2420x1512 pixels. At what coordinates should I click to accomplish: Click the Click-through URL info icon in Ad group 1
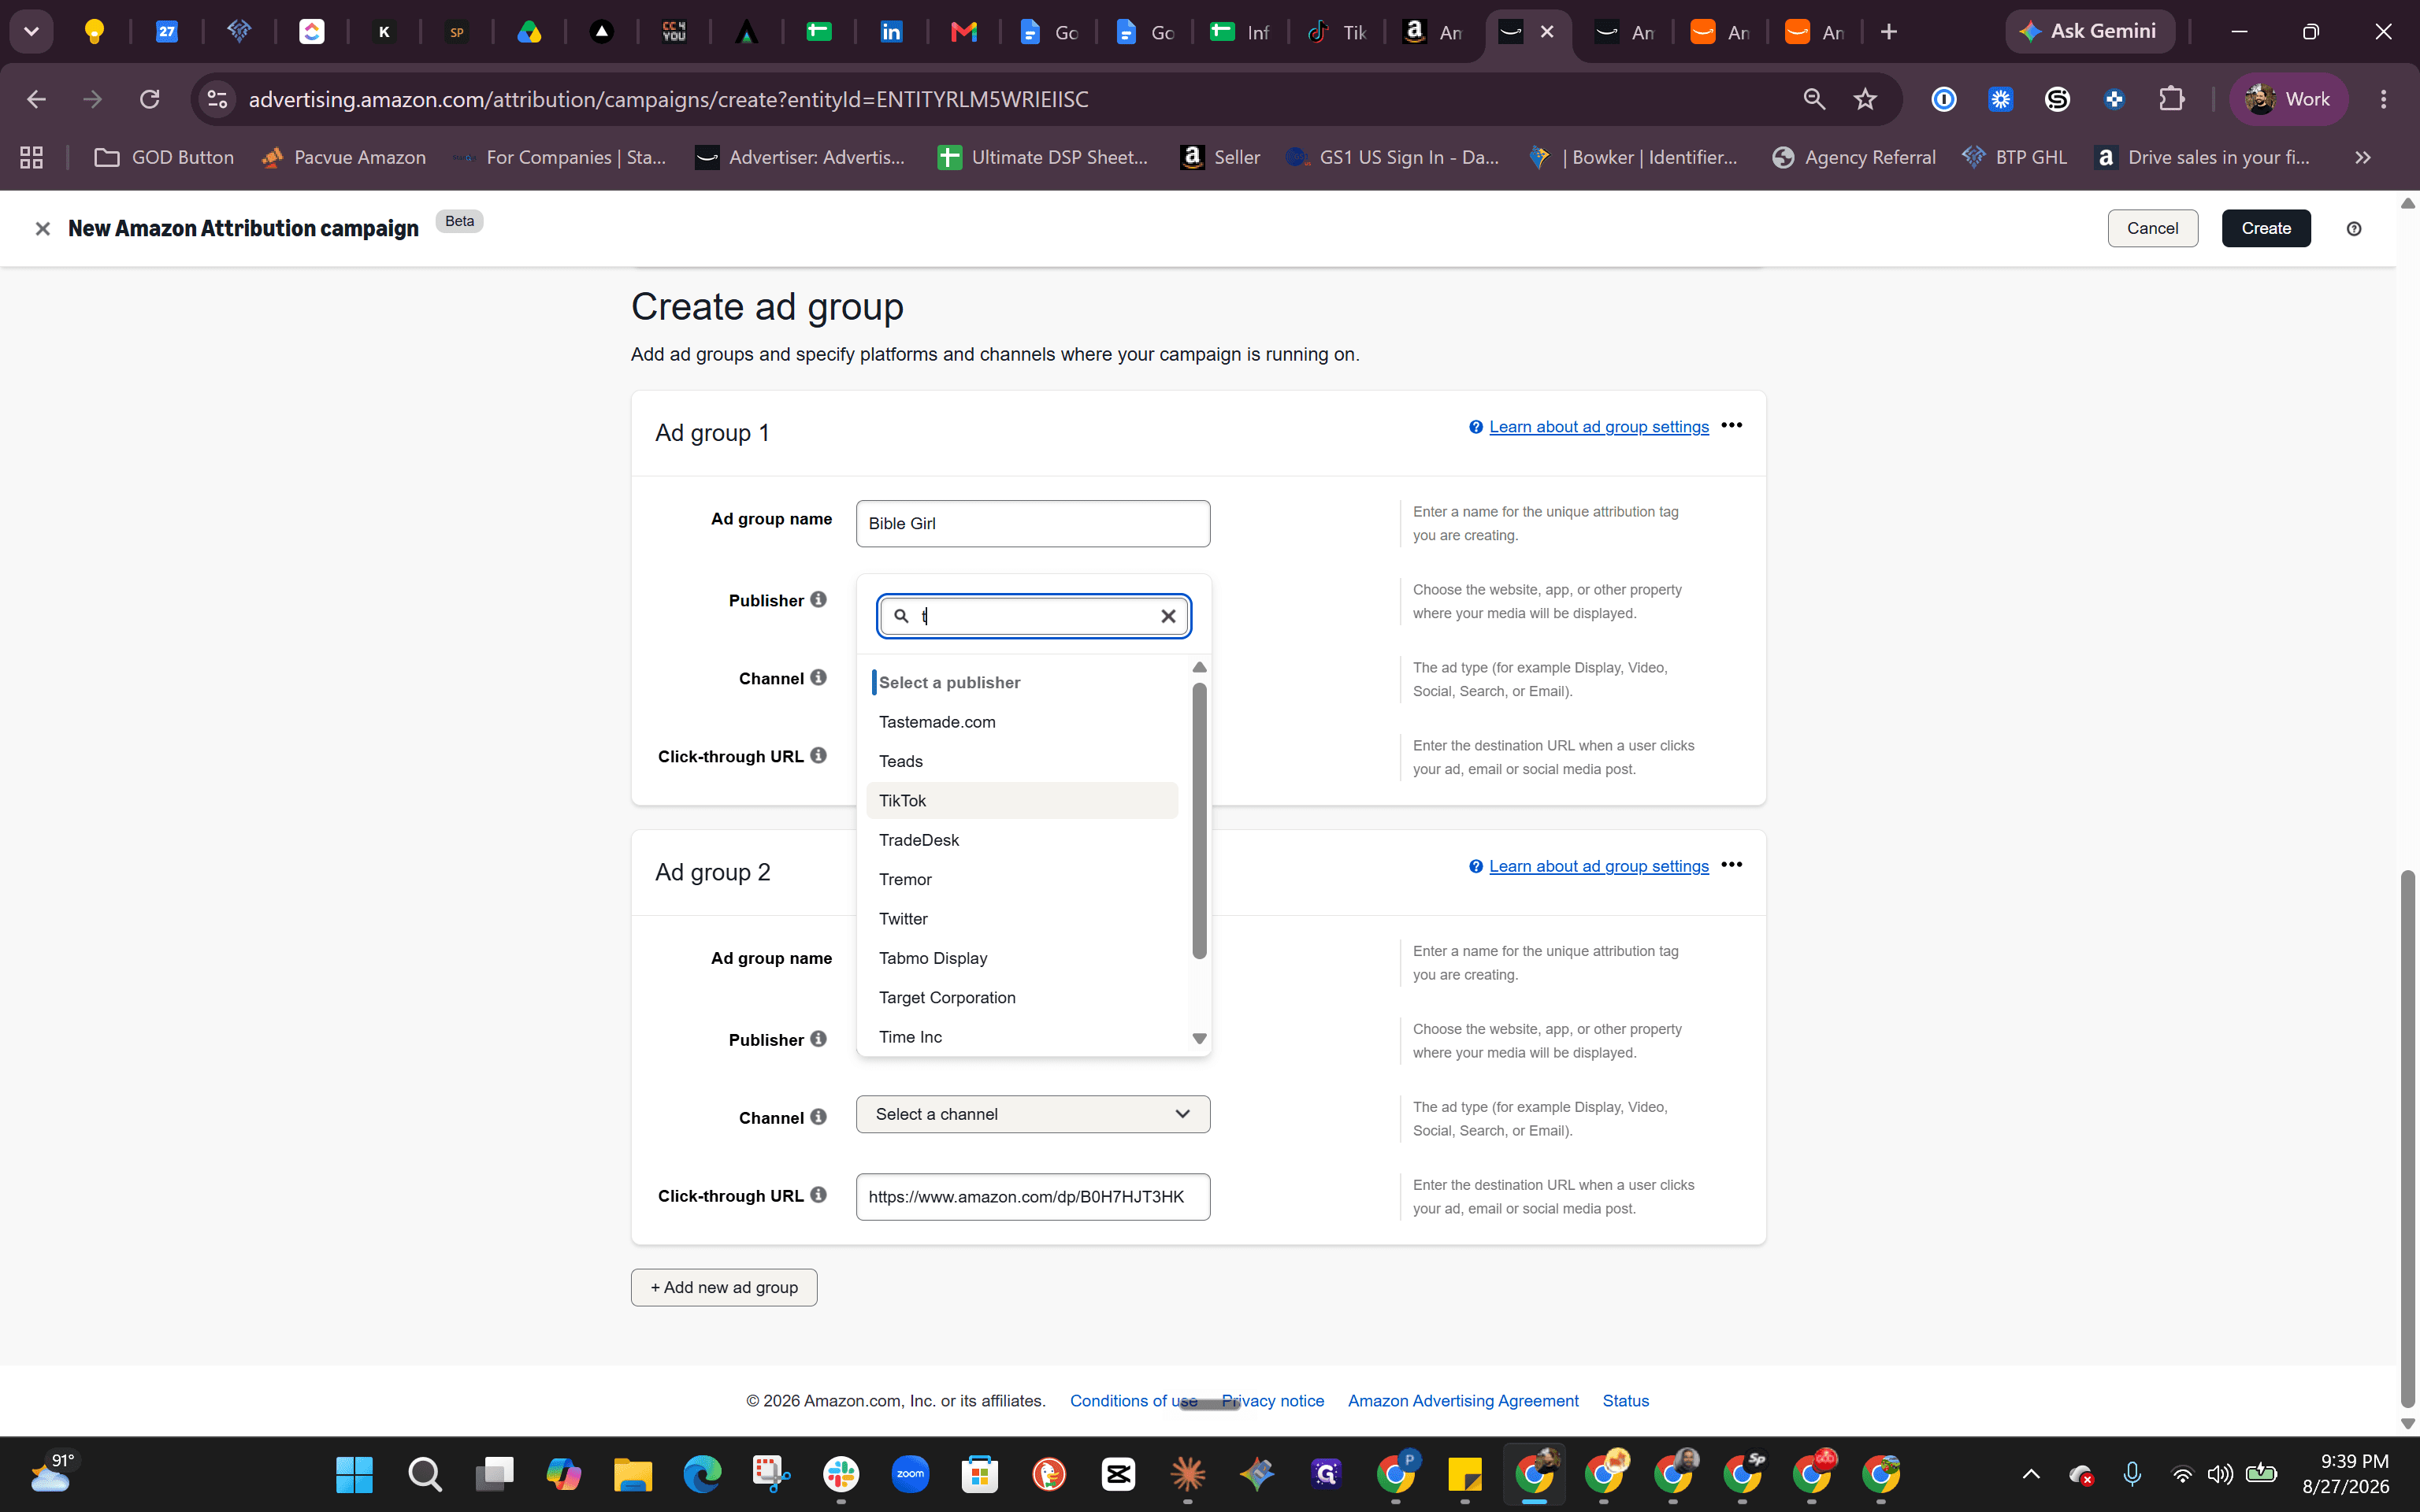coord(818,755)
